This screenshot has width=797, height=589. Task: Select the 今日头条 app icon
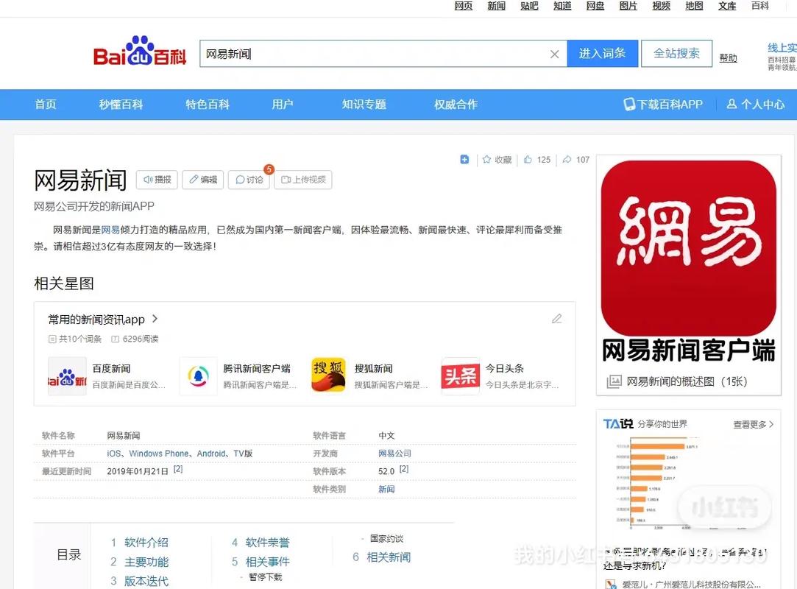(x=460, y=375)
